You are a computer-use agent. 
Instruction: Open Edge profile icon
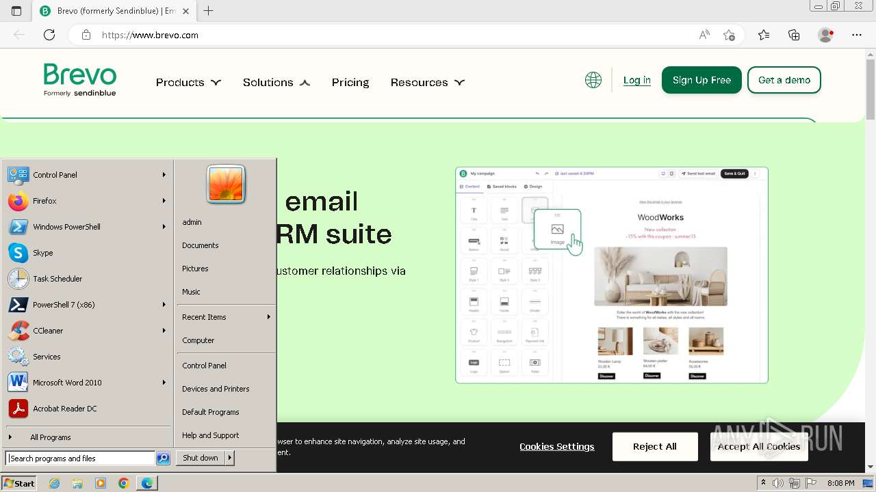pyautogui.click(x=826, y=35)
